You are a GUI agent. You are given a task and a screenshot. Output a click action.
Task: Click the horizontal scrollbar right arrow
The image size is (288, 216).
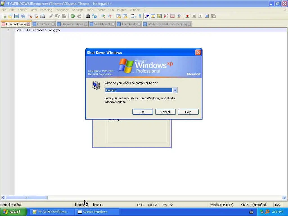(x=285, y=198)
